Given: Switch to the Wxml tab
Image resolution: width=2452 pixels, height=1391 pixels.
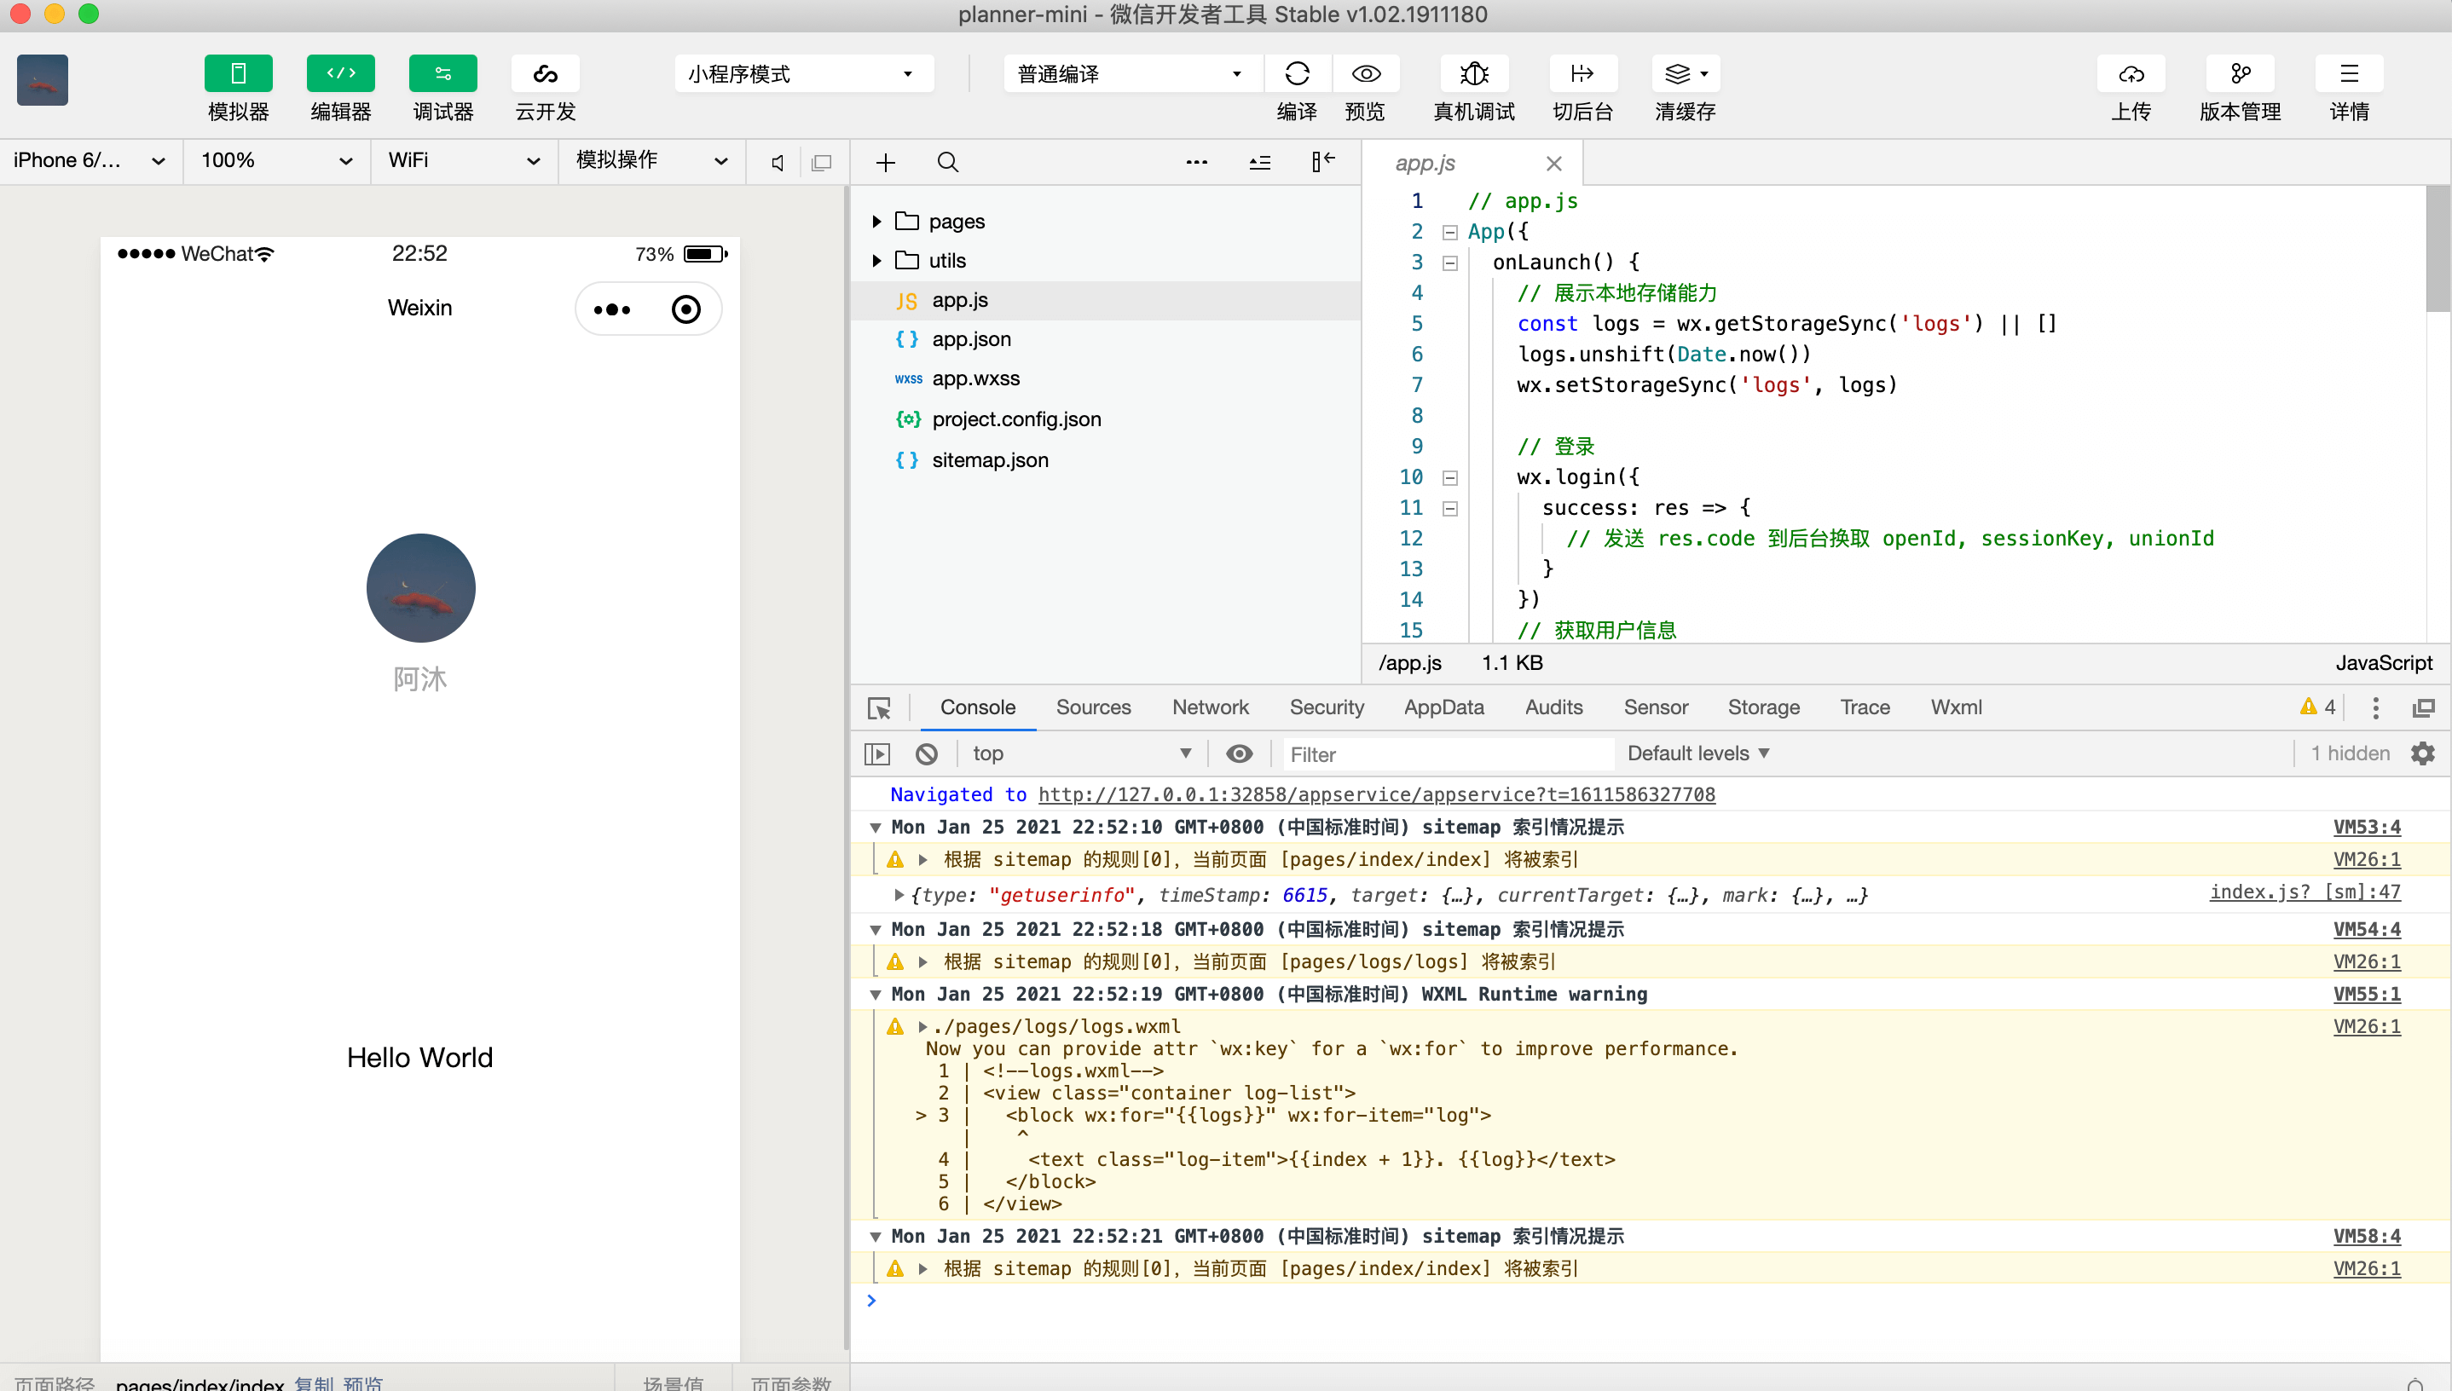Looking at the screenshot, I should [x=1955, y=707].
